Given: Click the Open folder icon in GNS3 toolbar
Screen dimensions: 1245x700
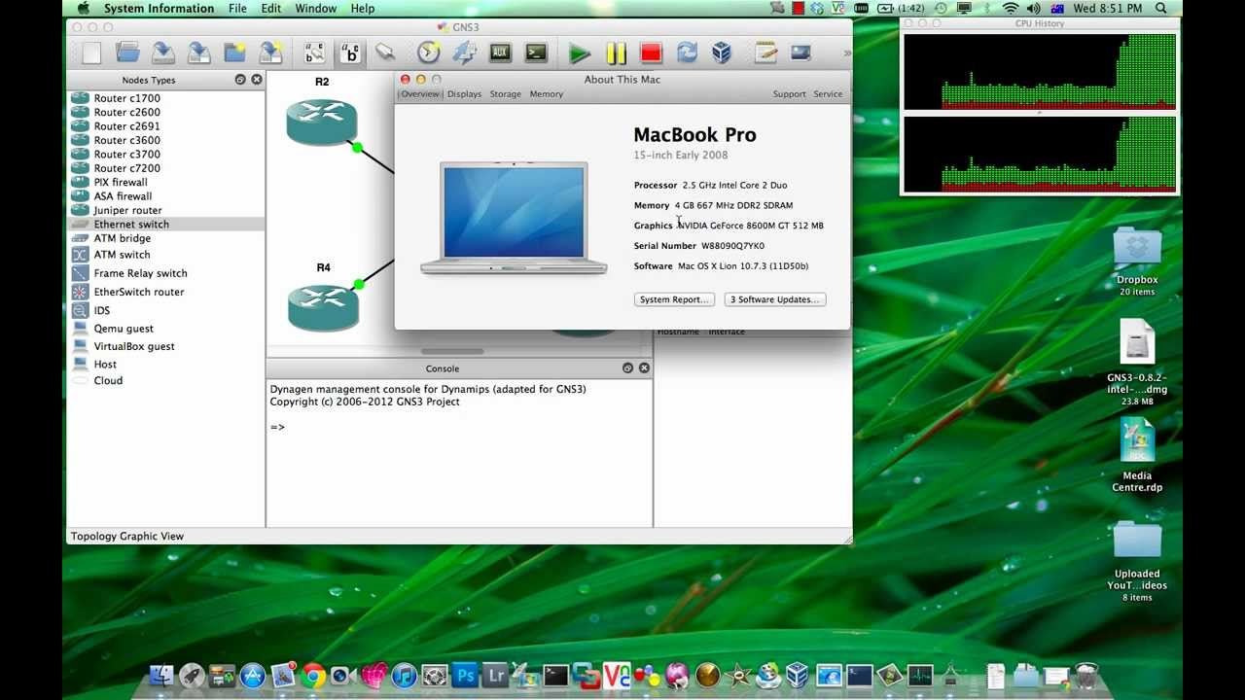Looking at the screenshot, I should pos(127,53).
